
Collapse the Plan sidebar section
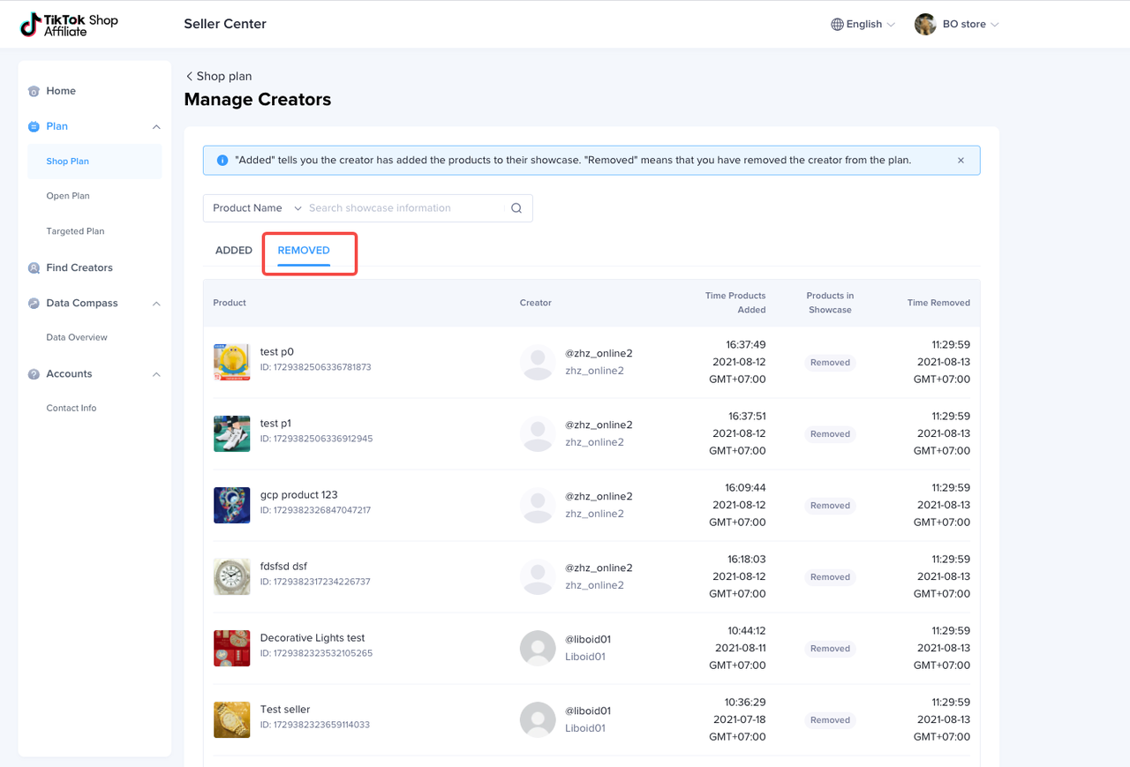pyautogui.click(x=156, y=126)
